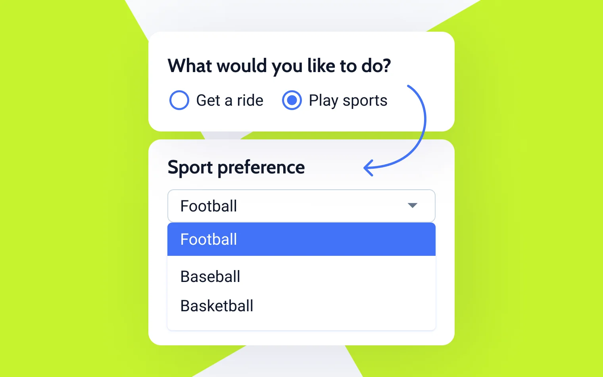The image size is (603, 377).
Task: Click the "Get a ride" label text
Action: click(x=230, y=101)
